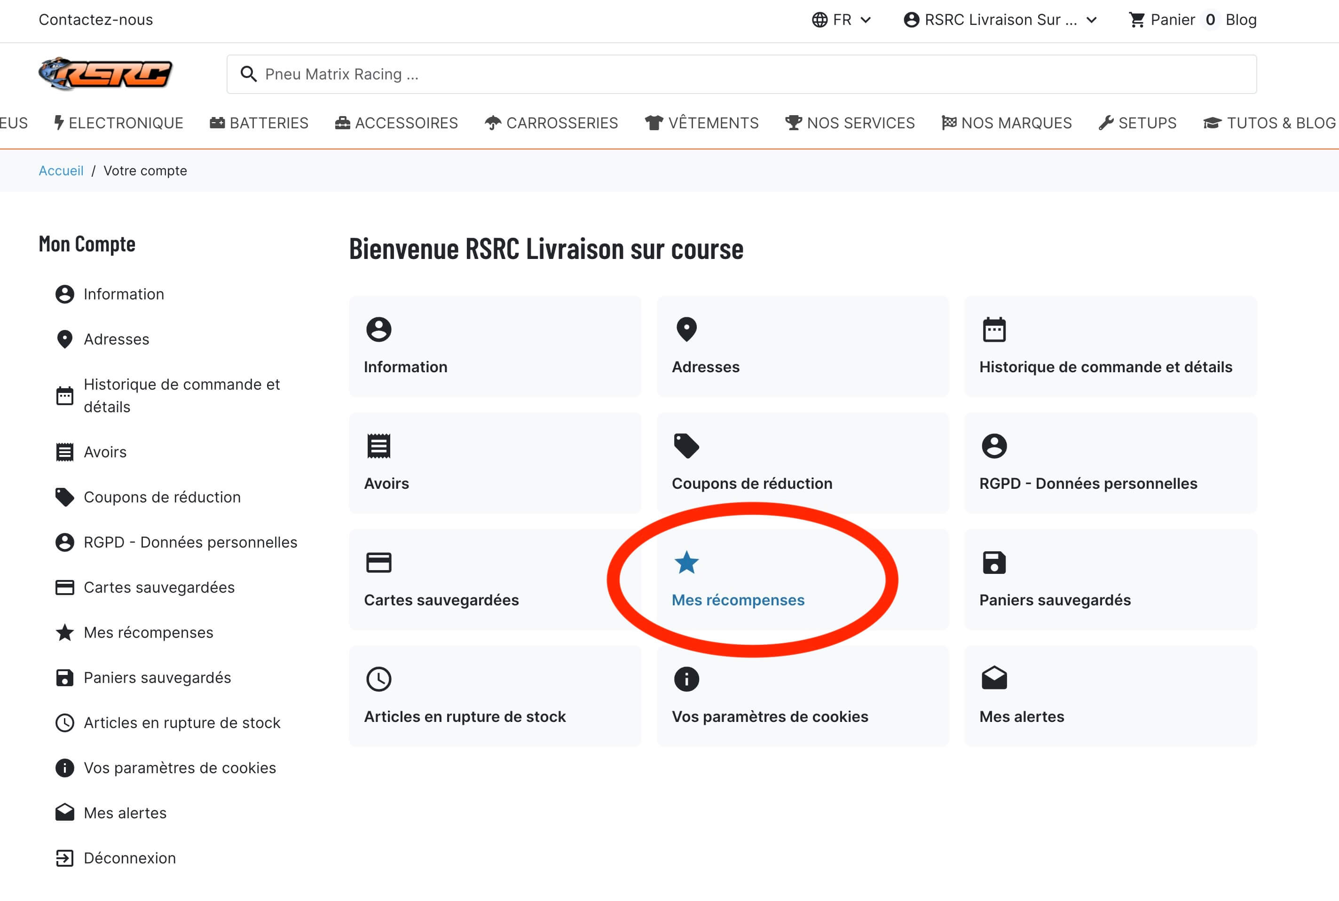Viewport: 1339px width, 901px height.
Task: Click envelope icon on Mes alertes card
Action: (994, 678)
